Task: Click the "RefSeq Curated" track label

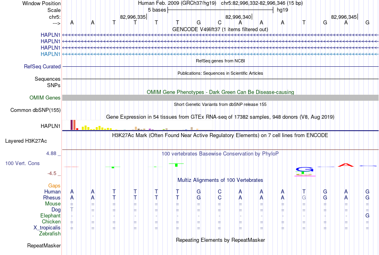Action: [42, 67]
